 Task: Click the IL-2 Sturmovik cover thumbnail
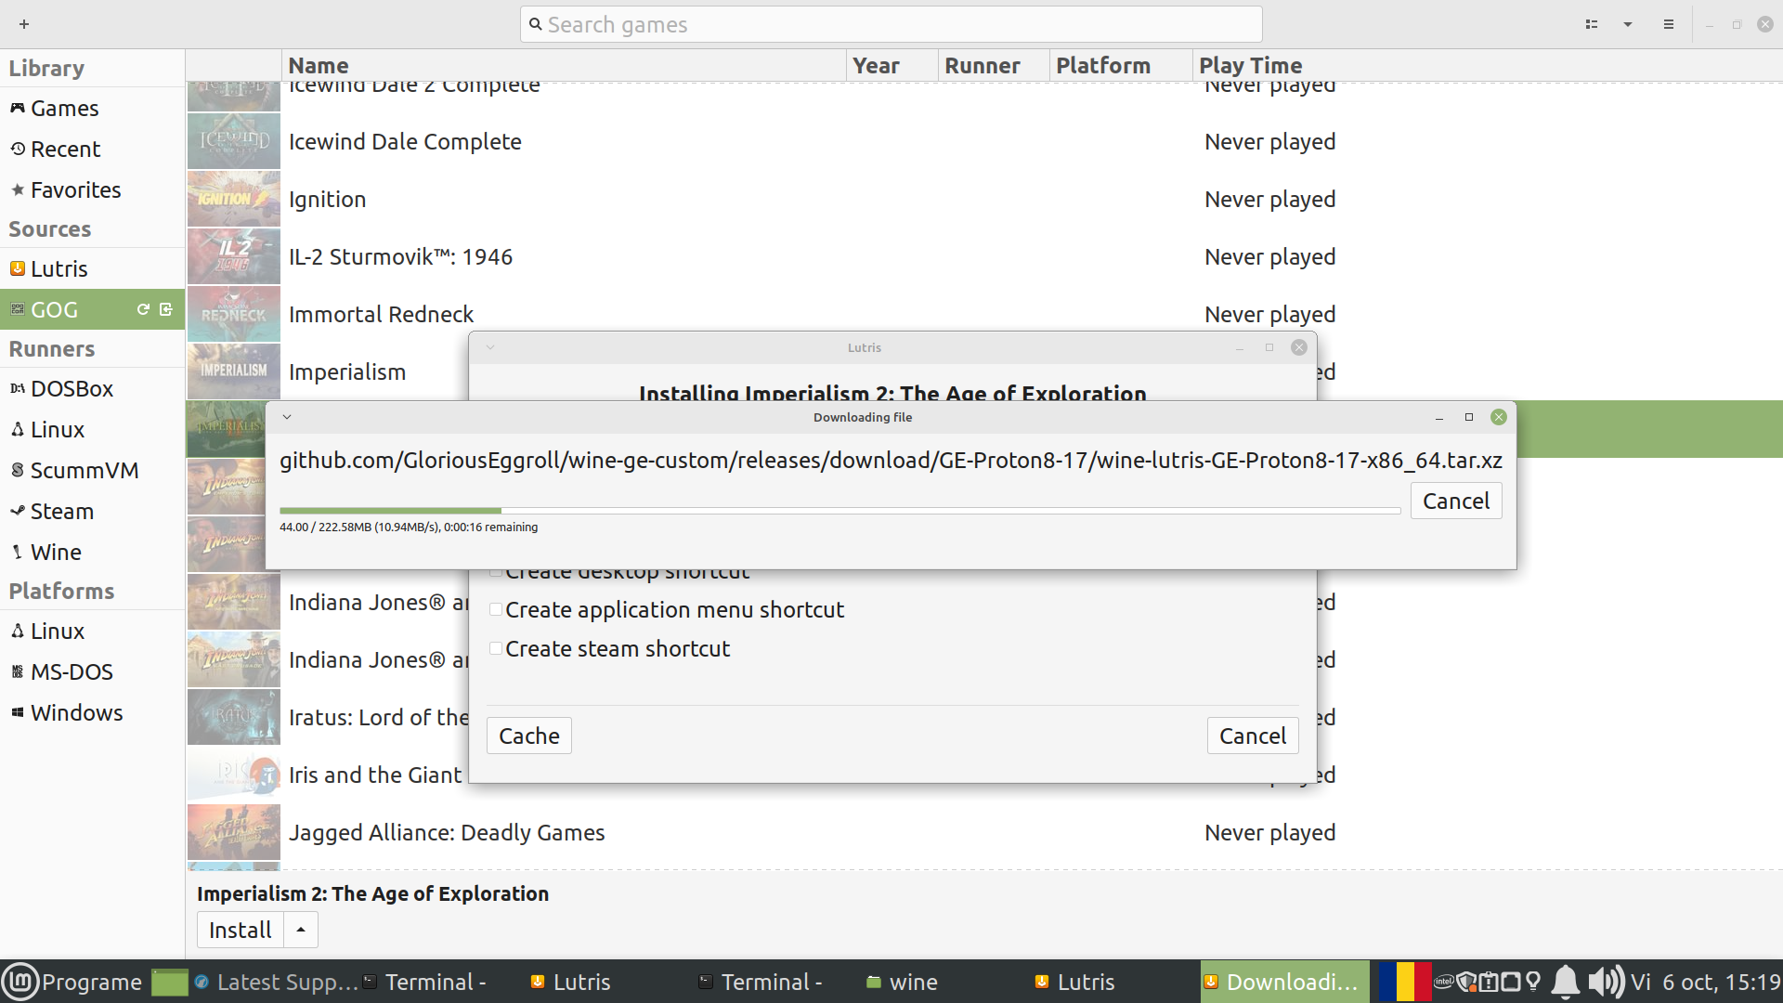(x=234, y=256)
